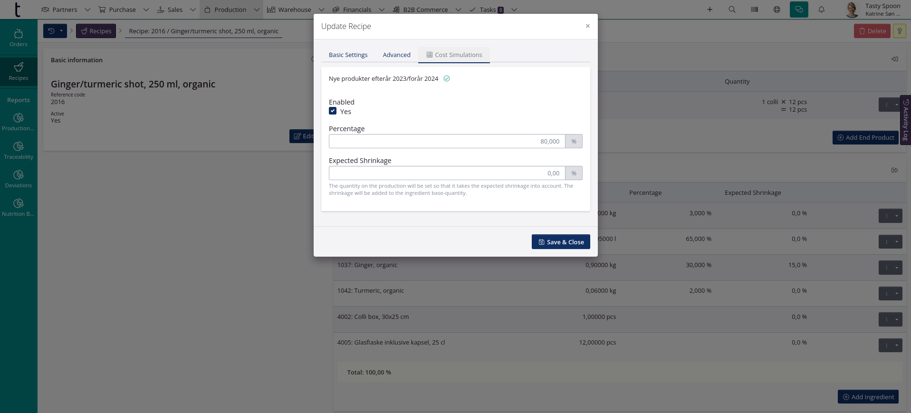Uncheck the Enabled Yes checkbox
The image size is (911, 413).
[x=333, y=111]
